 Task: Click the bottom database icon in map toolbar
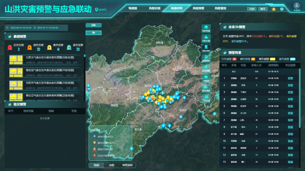point(206,98)
